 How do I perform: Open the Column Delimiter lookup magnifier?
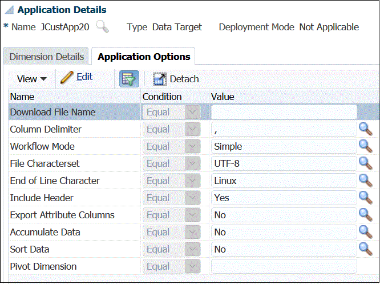click(x=365, y=129)
